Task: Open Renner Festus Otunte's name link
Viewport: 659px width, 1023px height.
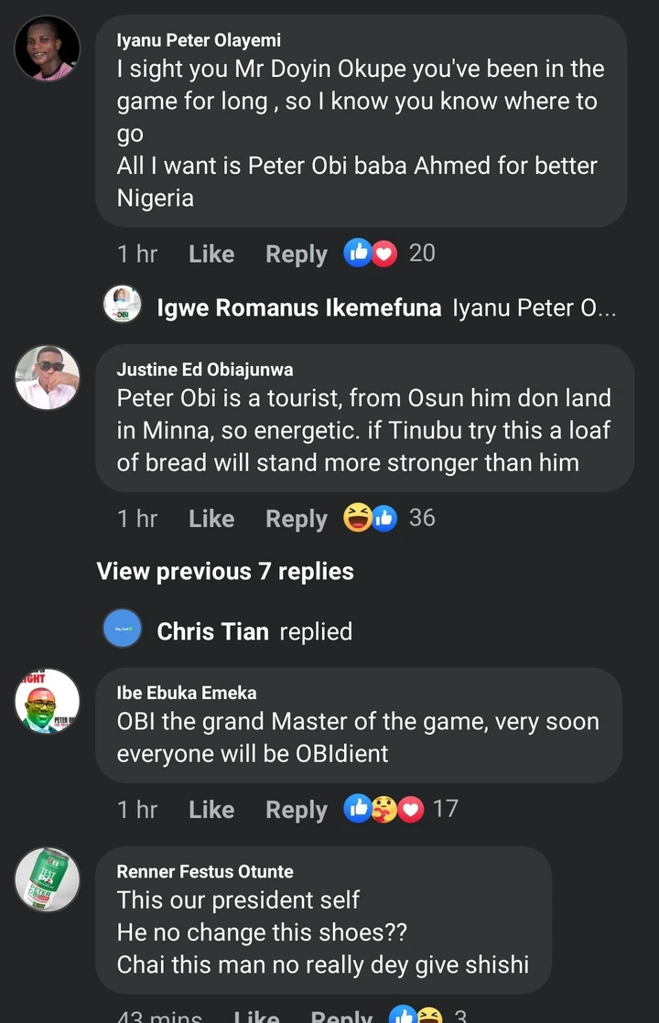Action: [x=205, y=871]
